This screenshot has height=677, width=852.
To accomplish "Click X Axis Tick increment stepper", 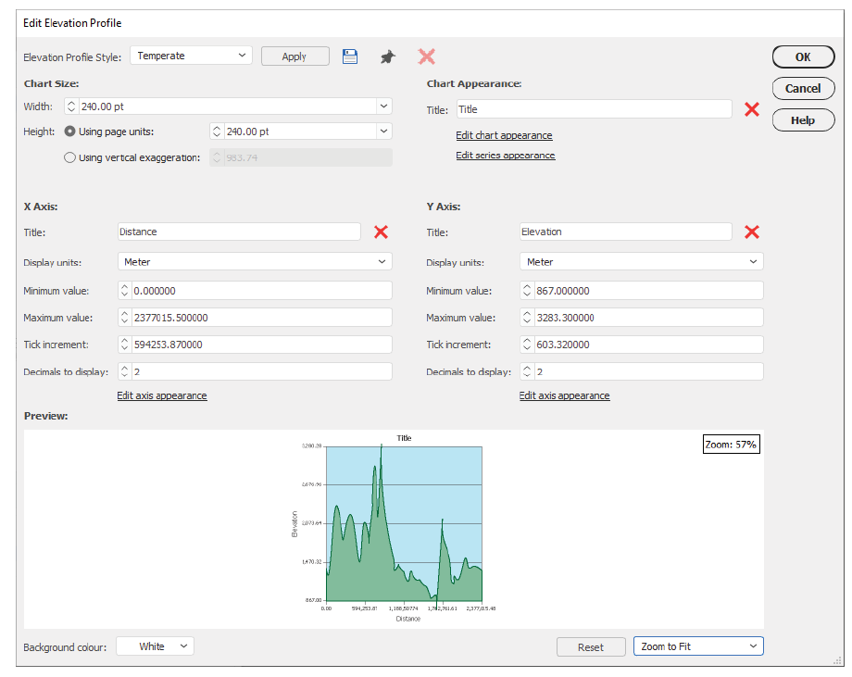I will point(124,345).
